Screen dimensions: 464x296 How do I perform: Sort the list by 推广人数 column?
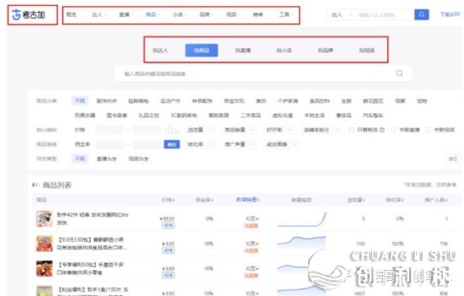coord(436,200)
